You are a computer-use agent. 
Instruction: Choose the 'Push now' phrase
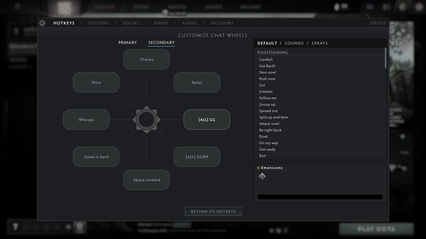pyautogui.click(x=267, y=79)
